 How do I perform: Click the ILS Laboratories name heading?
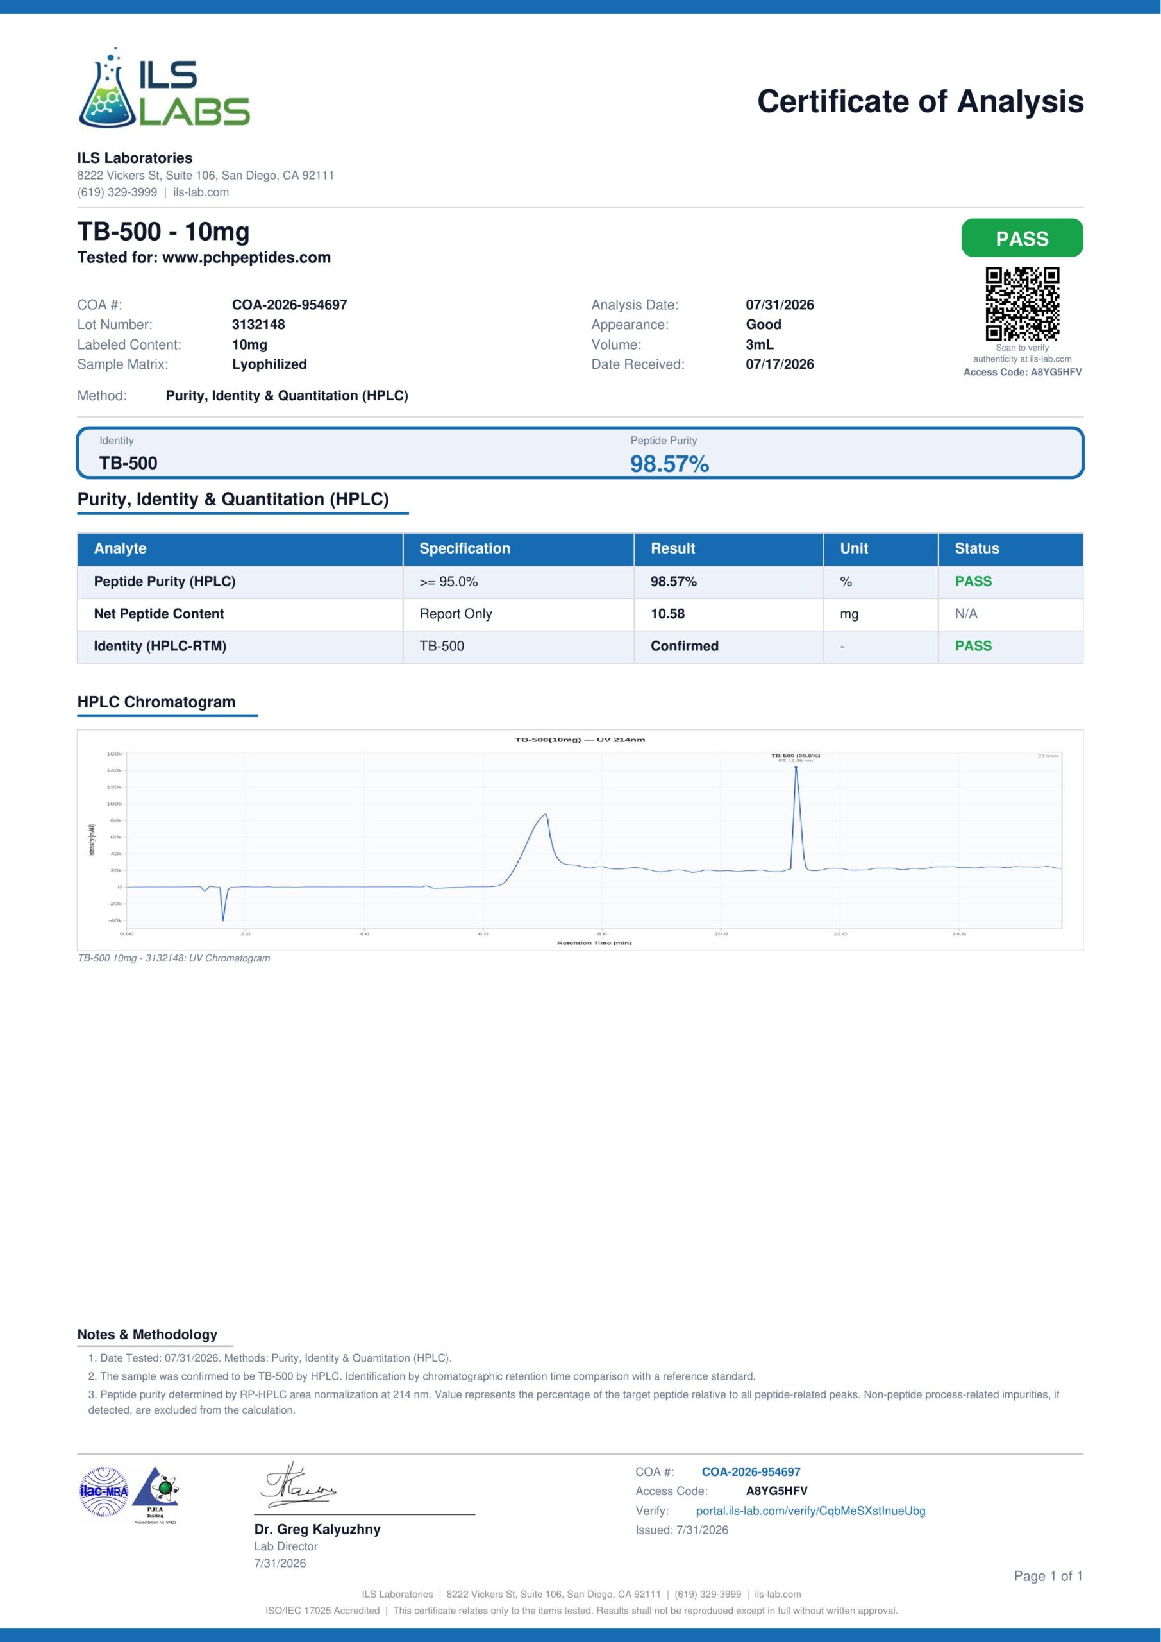click(x=135, y=158)
